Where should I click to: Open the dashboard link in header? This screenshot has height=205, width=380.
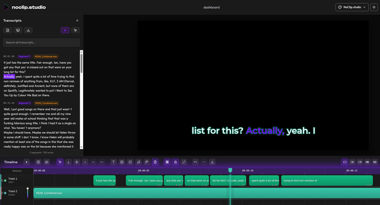point(211,8)
